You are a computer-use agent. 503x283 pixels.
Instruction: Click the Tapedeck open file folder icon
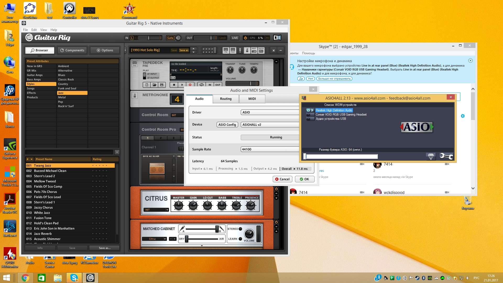click(154, 85)
